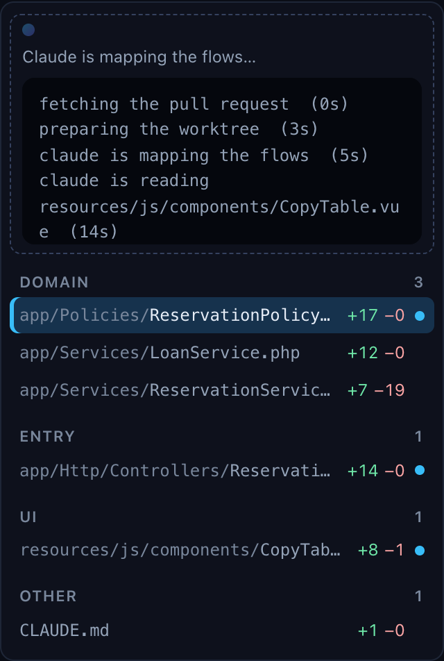
Task: Click the '+17 −0' diff stat
Action: (376, 315)
